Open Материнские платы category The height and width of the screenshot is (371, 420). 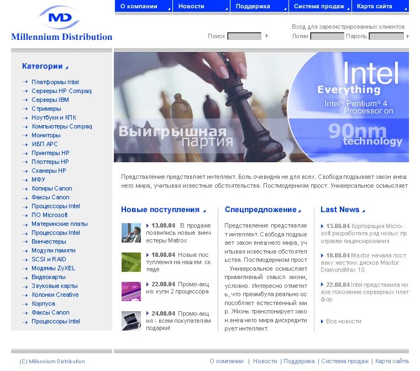pos(60,224)
